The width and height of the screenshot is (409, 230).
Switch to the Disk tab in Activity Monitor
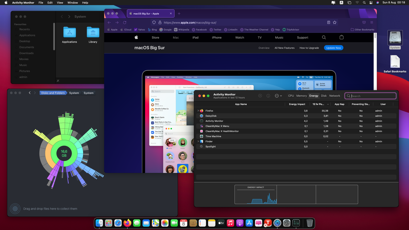pos(324,96)
